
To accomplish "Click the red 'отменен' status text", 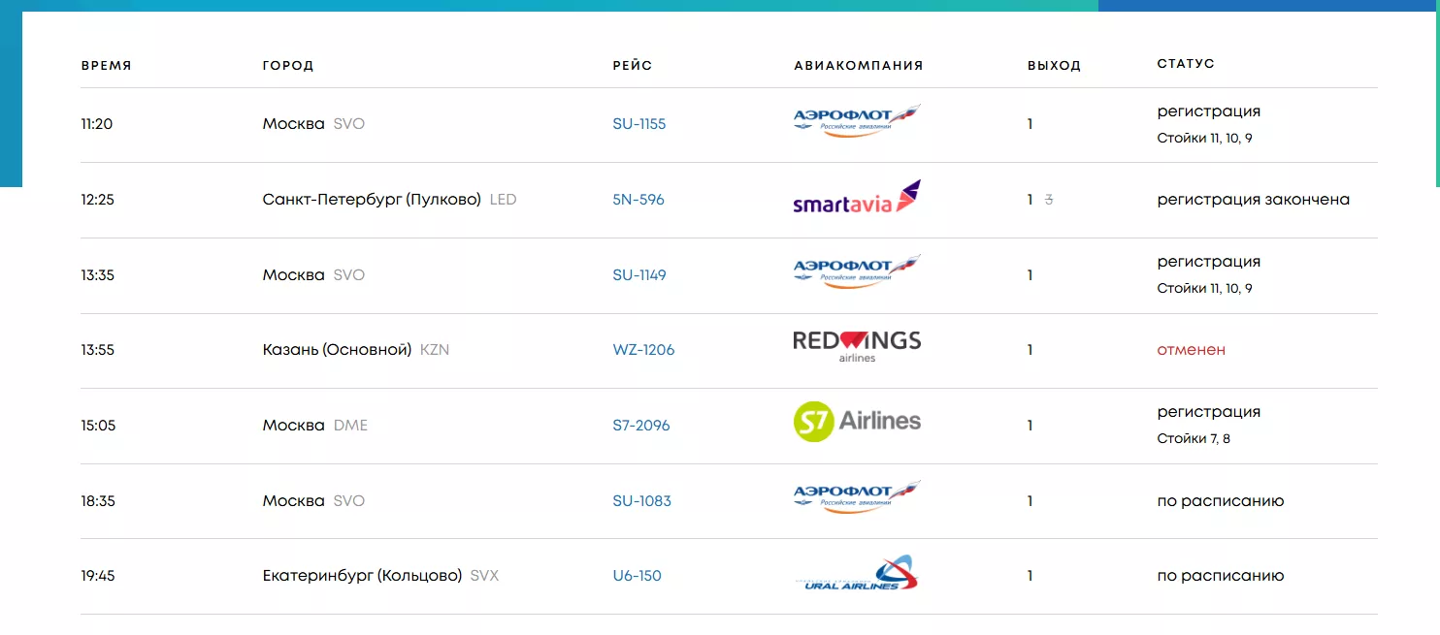I will [1191, 350].
